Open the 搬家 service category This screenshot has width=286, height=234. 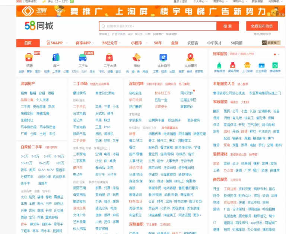click(x=216, y=111)
